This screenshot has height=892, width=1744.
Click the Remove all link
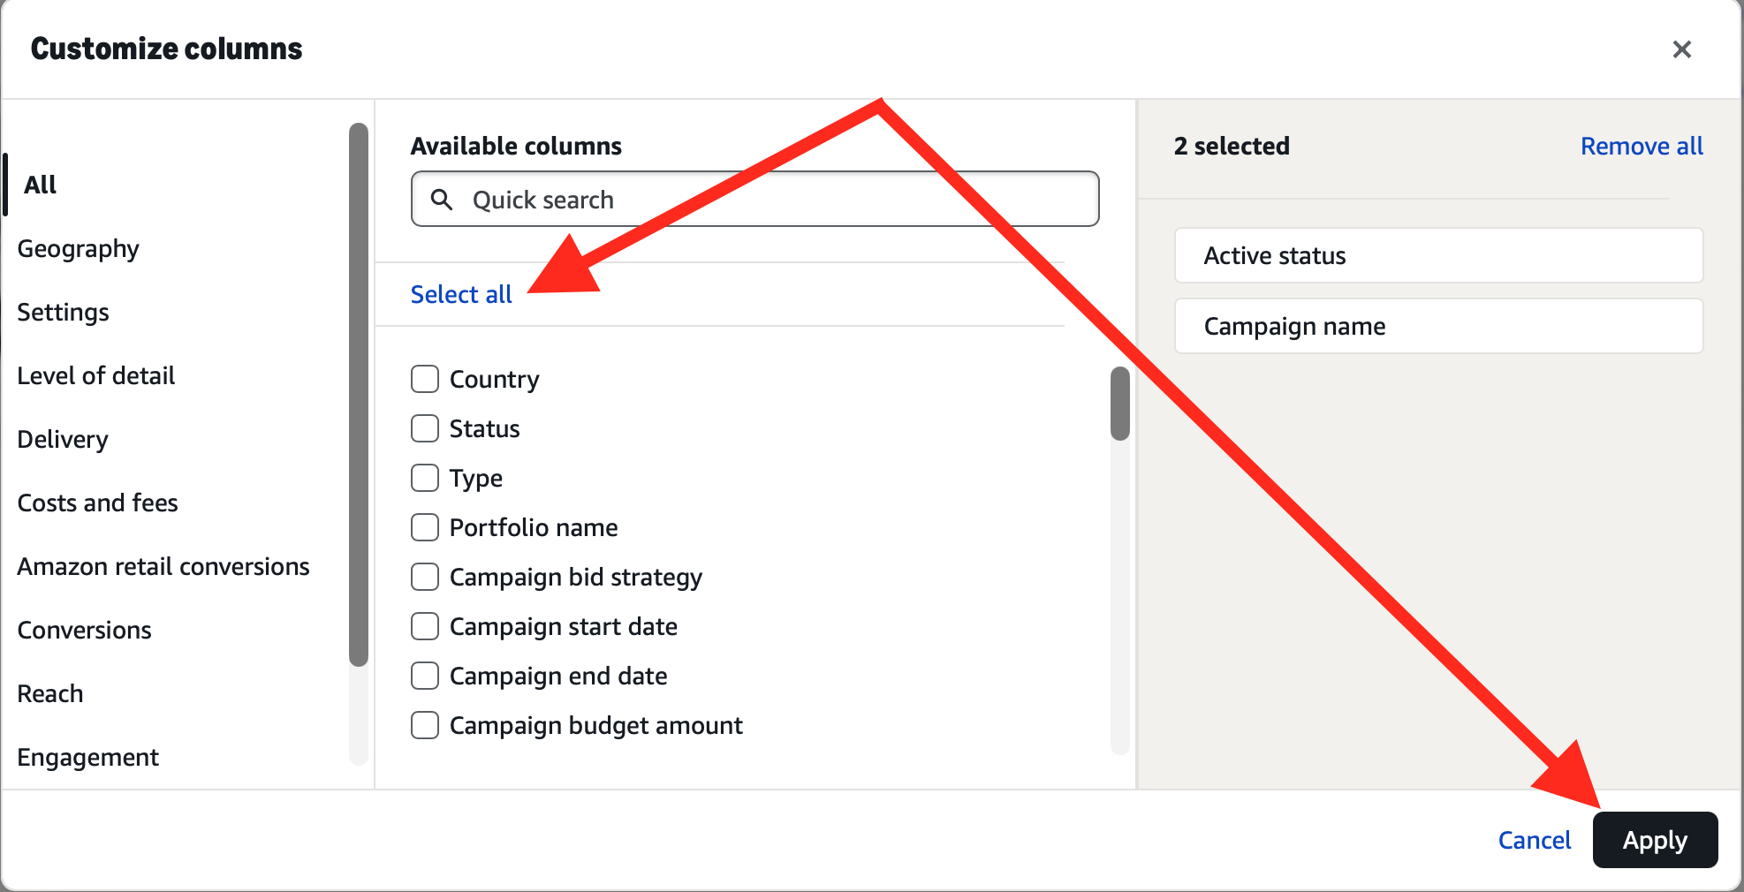tap(1642, 147)
